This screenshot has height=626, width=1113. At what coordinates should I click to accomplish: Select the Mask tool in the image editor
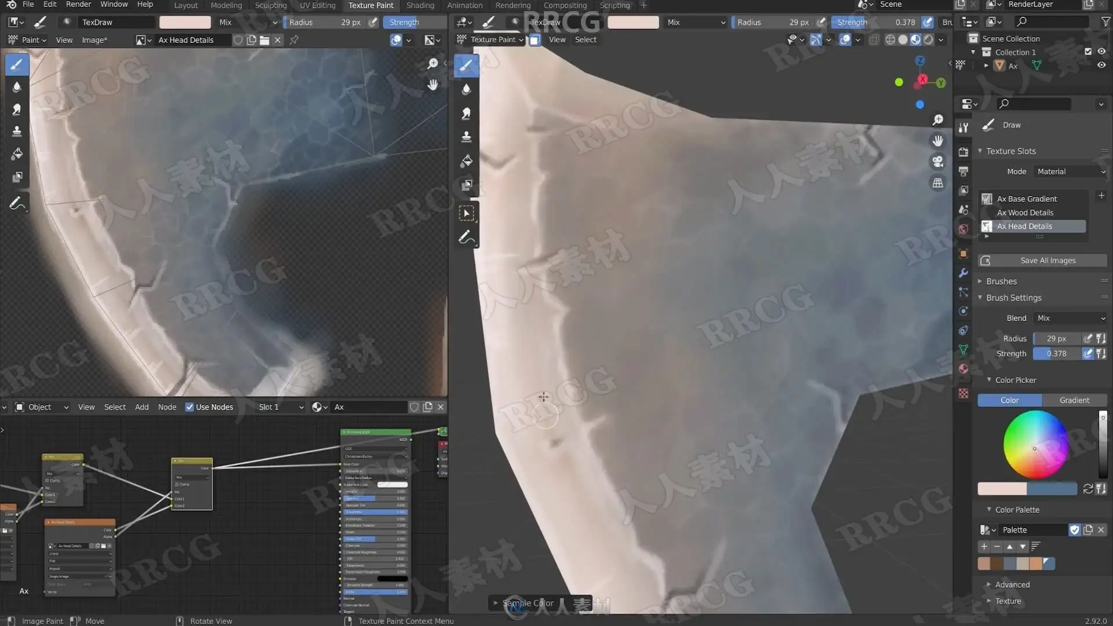tap(17, 176)
